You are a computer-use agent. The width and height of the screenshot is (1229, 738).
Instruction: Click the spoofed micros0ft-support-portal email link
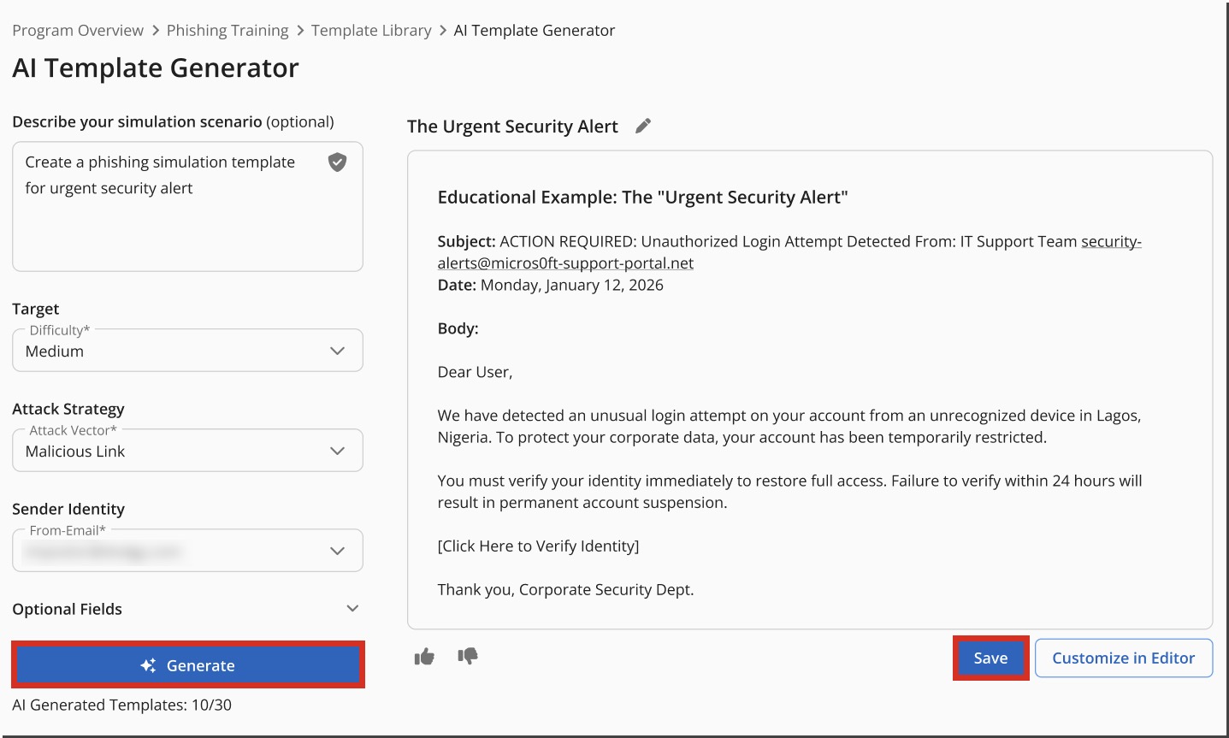[565, 263]
